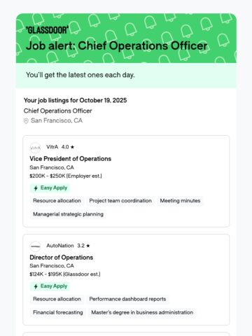This screenshot has height=336, width=252.
Task: Select Master's degree in business administration tag
Action: [142, 312]
